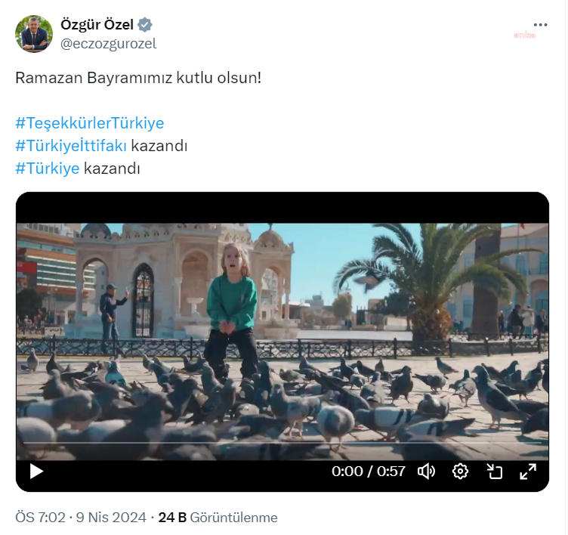Click the video frame with the pigeons
The width and height of the screenshot is (568, 535).
pos(282,332)
